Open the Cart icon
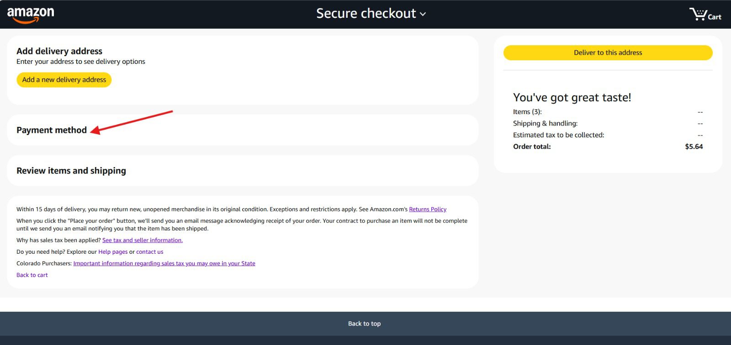The image size is (731, 345). (x=705, y=15)
